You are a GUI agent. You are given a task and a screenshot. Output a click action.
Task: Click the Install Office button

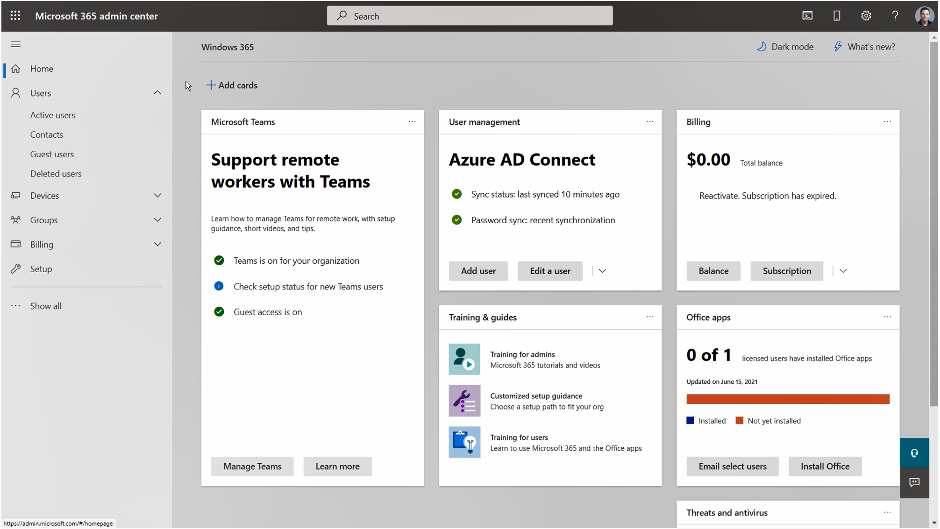click(825, 466)
